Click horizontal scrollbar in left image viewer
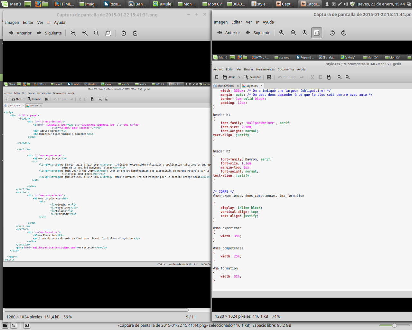 (96, 310)
